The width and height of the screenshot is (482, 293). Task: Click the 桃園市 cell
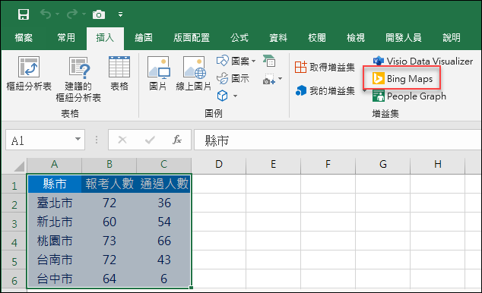pyautogui.click(x=55, y=241)
